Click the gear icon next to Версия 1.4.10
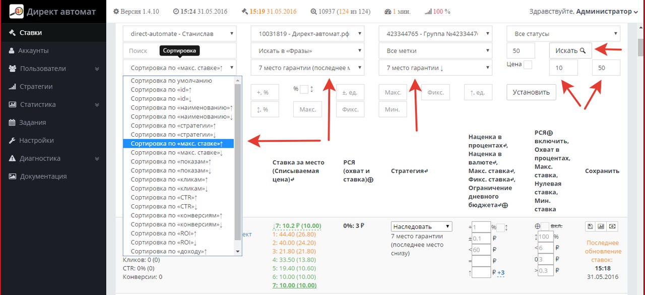This screenshot has width=645, height=295. click(116, 12)
